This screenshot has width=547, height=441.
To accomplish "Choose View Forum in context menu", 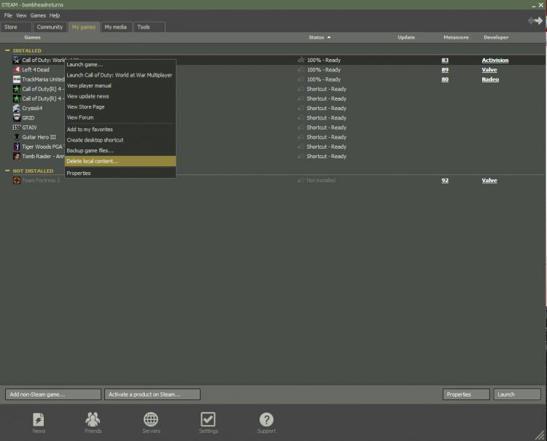I will point(120,117).
